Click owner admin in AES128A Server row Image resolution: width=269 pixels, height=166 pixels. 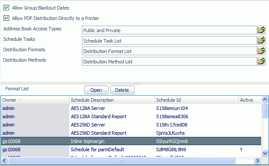pyautogui.click(x=8, y=108)
